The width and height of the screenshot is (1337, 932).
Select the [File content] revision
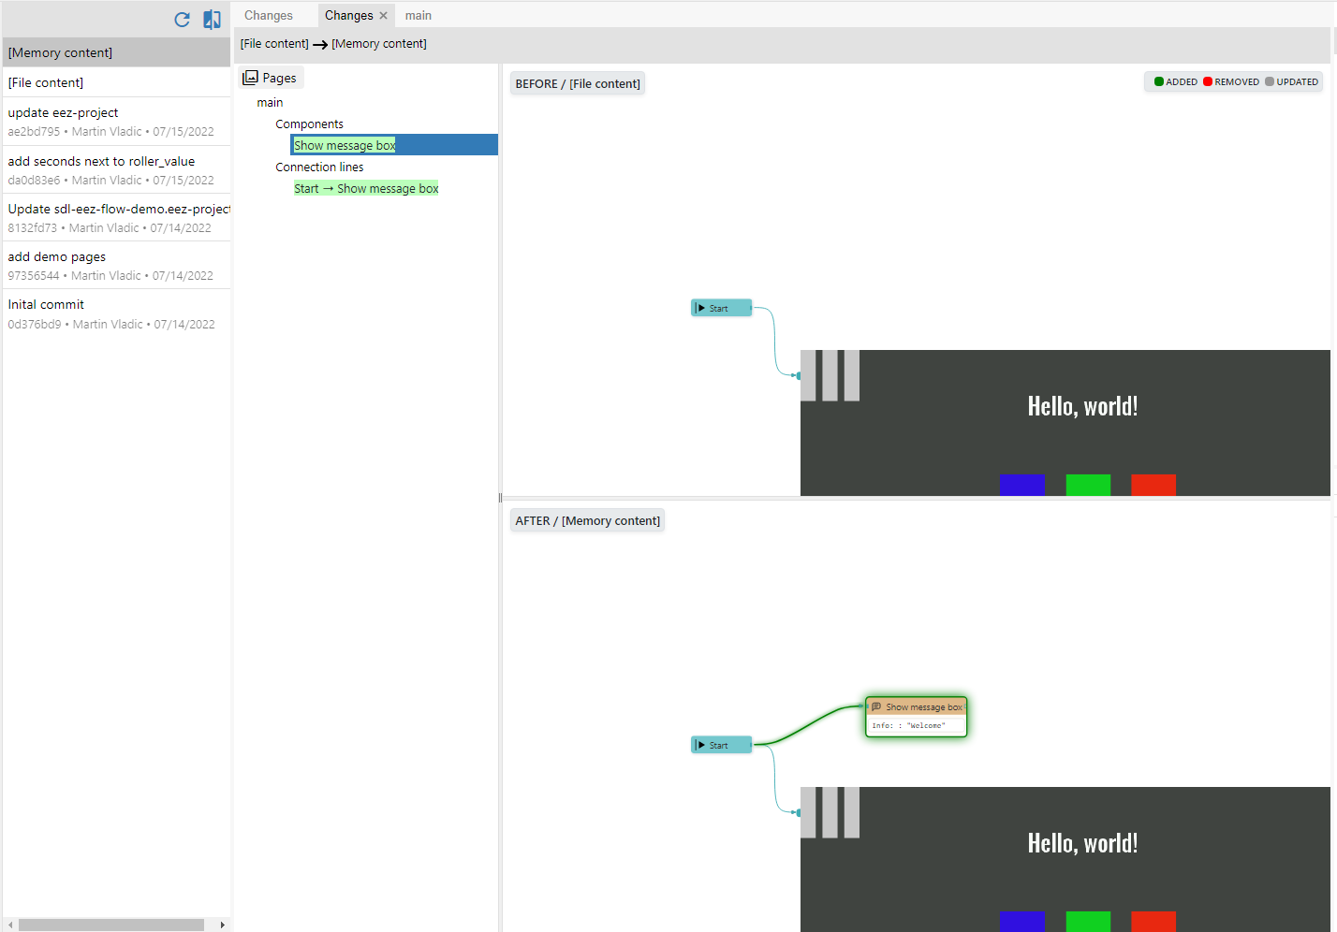click(x=117, y=82)
